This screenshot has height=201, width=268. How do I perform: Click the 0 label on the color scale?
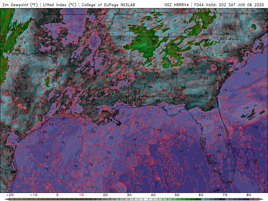(x=57, y=195)
